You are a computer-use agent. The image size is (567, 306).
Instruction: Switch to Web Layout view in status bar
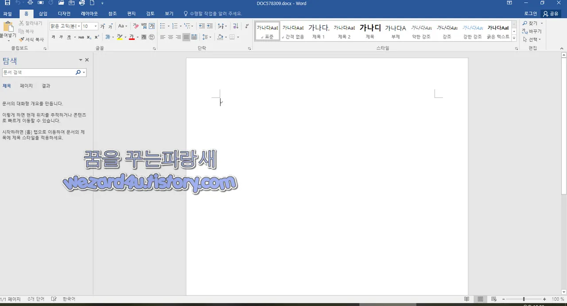click(494, 299)
